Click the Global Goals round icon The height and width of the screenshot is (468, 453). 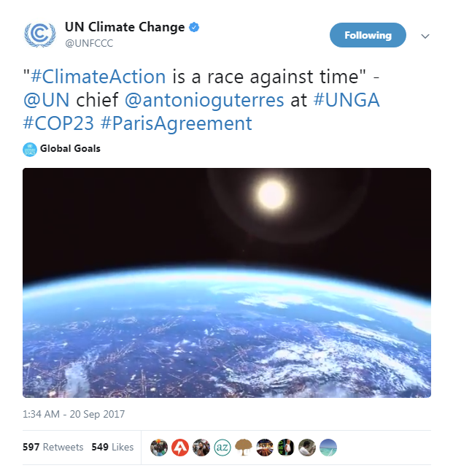tap(30, 149)
